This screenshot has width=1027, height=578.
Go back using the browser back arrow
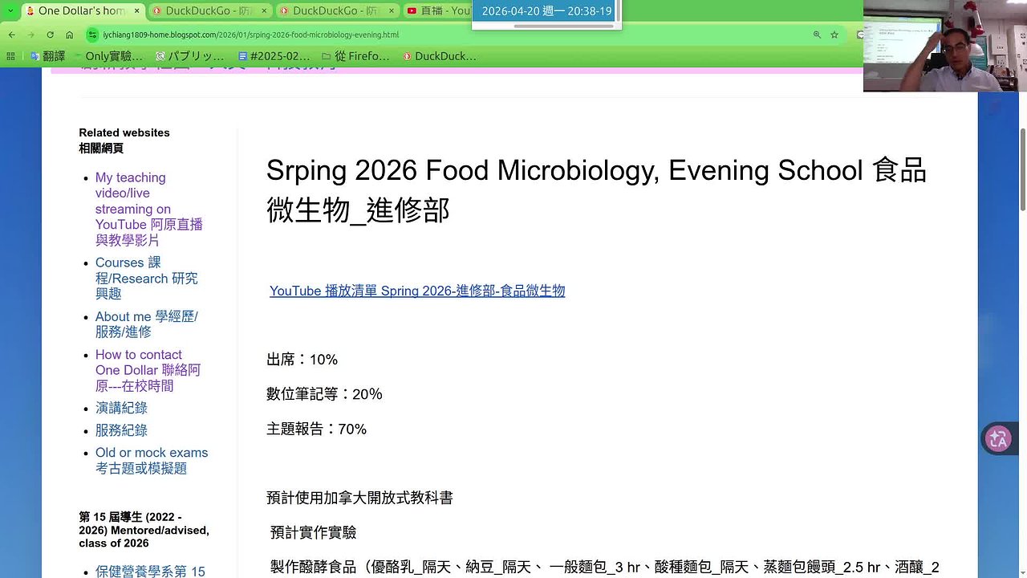[11, 35]
